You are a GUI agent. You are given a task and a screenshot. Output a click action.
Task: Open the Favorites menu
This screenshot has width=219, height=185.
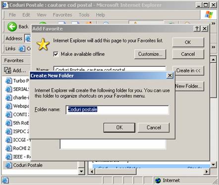tap(62, 15)
